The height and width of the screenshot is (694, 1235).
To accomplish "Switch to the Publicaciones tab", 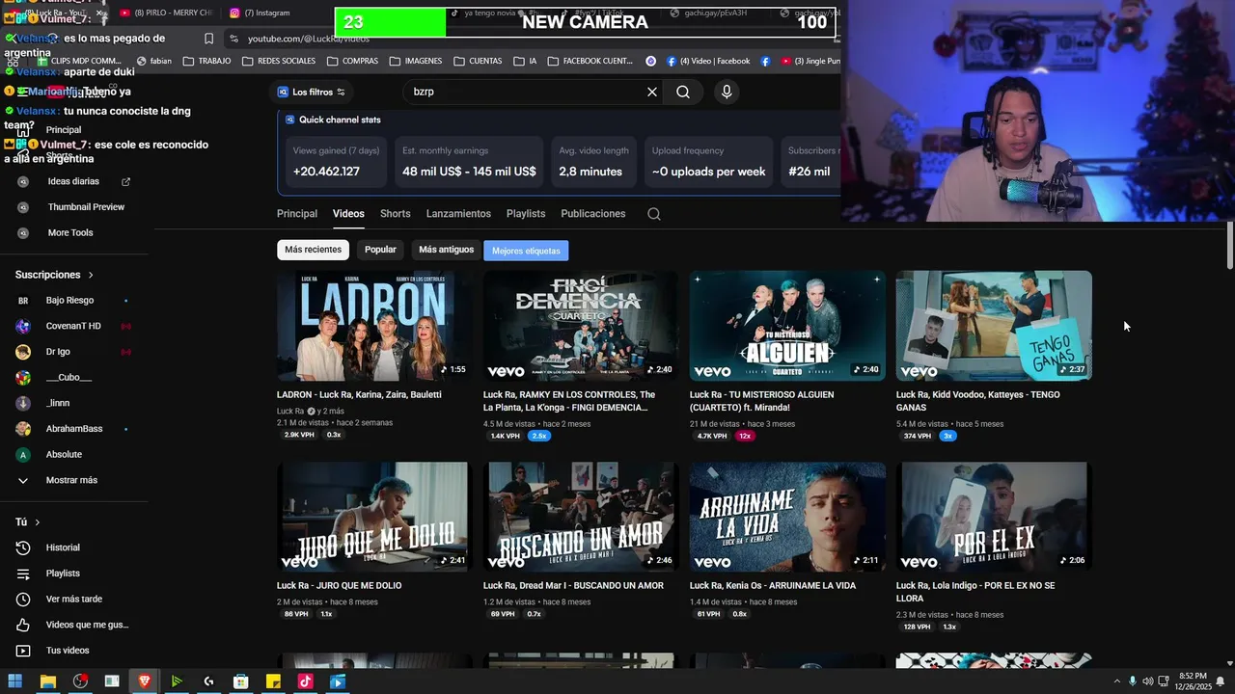I will click(592, 214).
